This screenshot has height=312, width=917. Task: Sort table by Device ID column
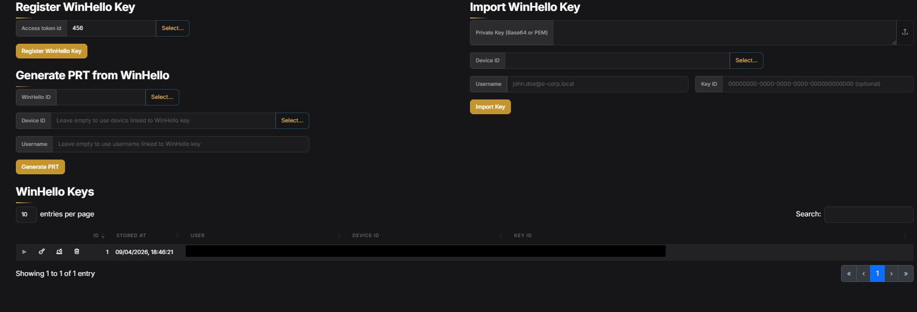point(426,236)
